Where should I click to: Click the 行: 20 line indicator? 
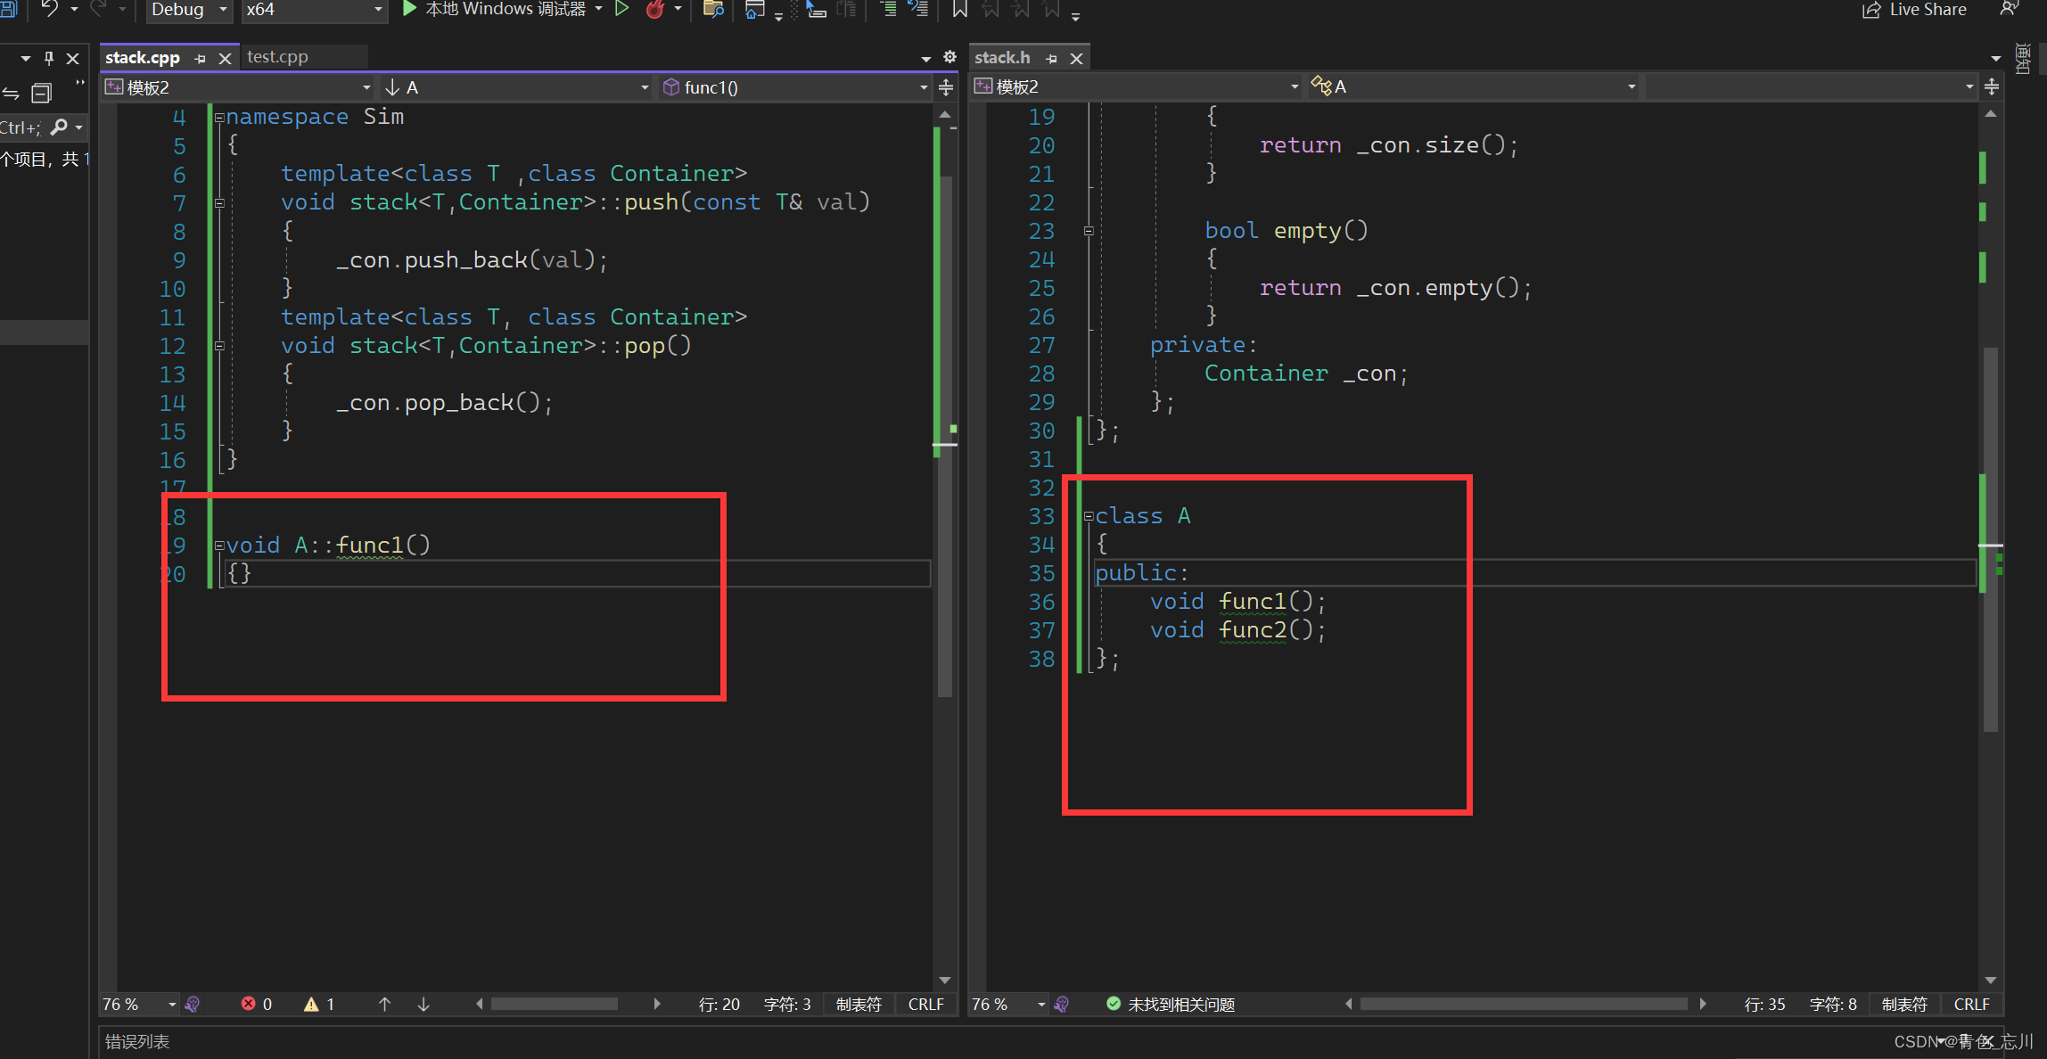pos(719,1005)
